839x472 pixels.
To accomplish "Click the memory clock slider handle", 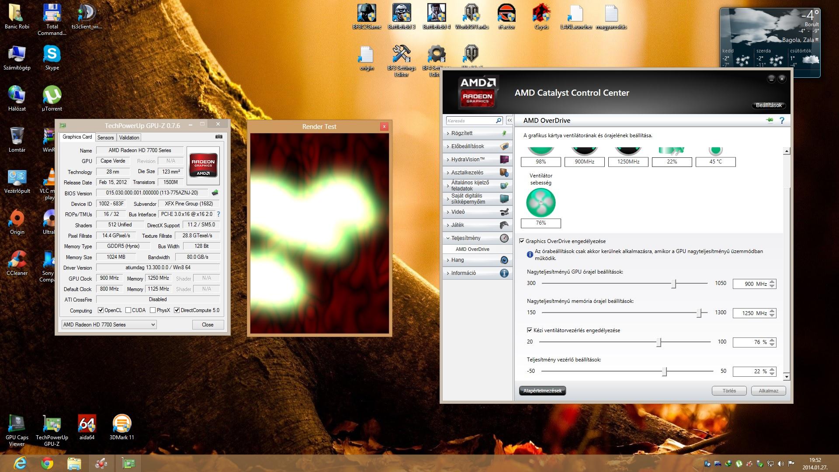I will tap(699, 313).
